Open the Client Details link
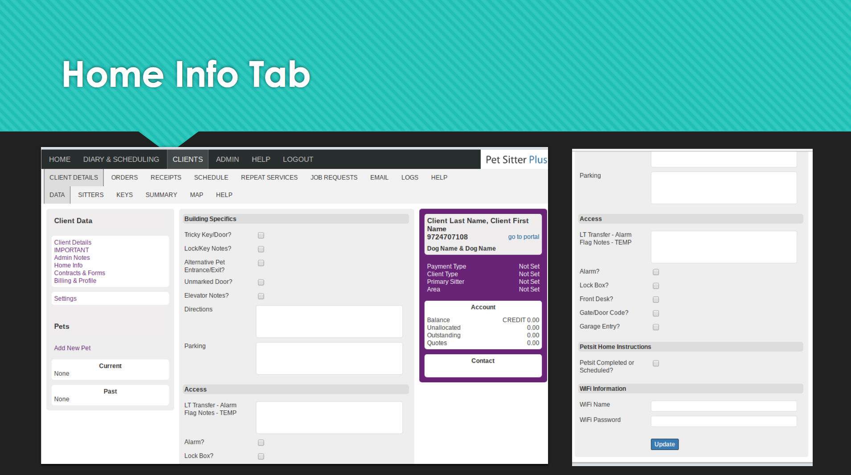Viewport: 851px width, 475px height. (x=73, y=242)
